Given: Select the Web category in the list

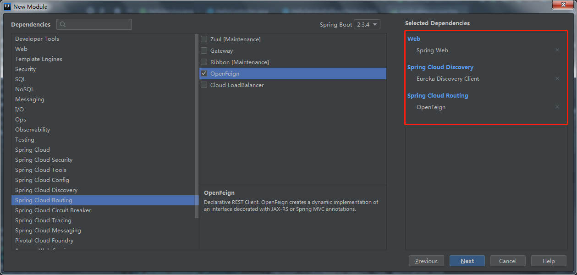Looking at the screenshot, I should click(x=104, y=49).
